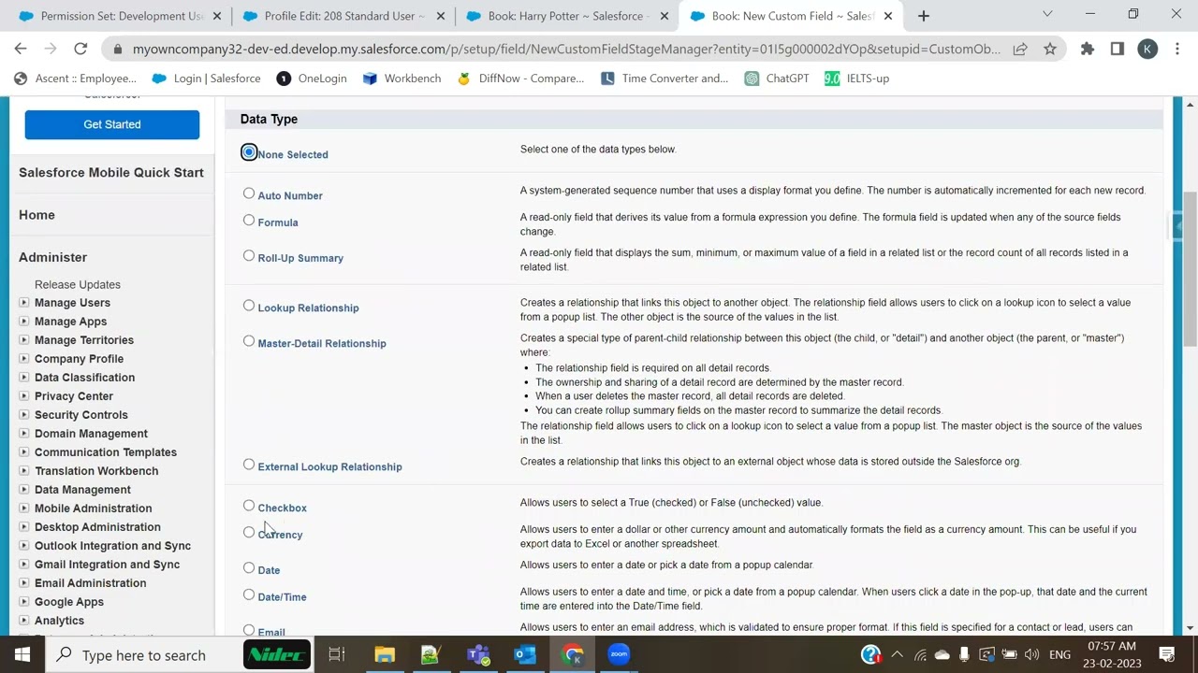Switch to Chrome in the taskbar
Image resolution: width=1198 pixels, height=673 pixels.
[572, 654]
